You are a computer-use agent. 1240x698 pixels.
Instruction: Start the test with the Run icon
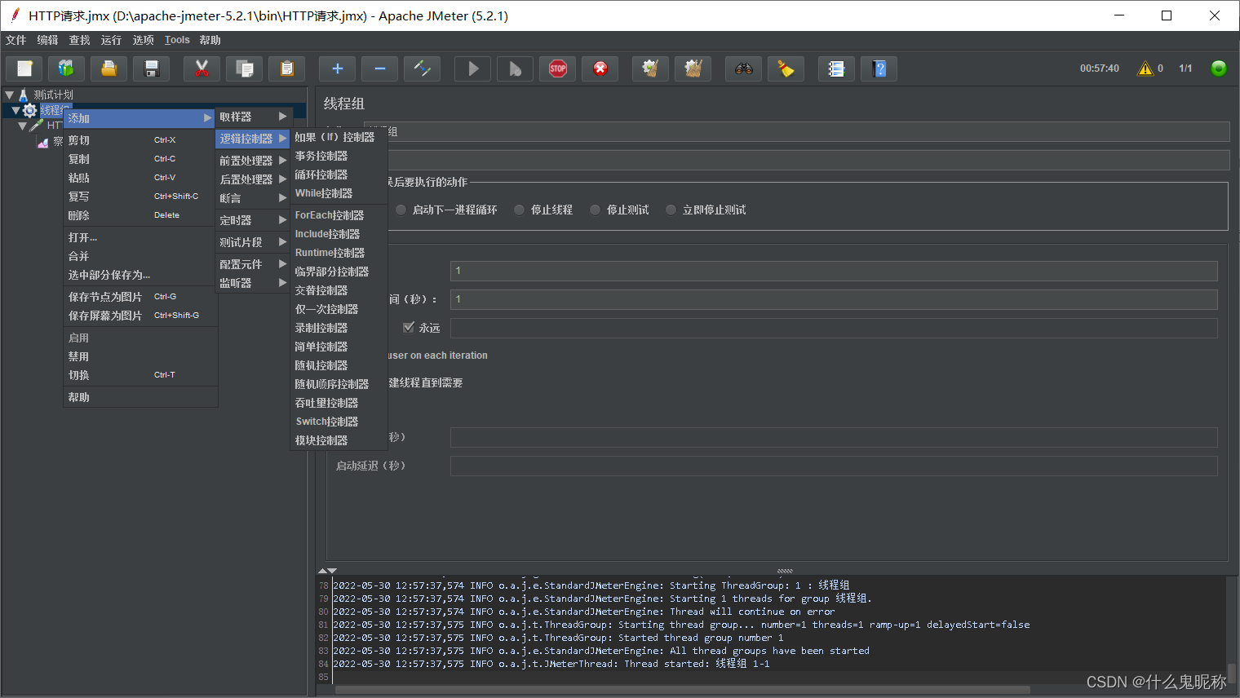[473, 68]
